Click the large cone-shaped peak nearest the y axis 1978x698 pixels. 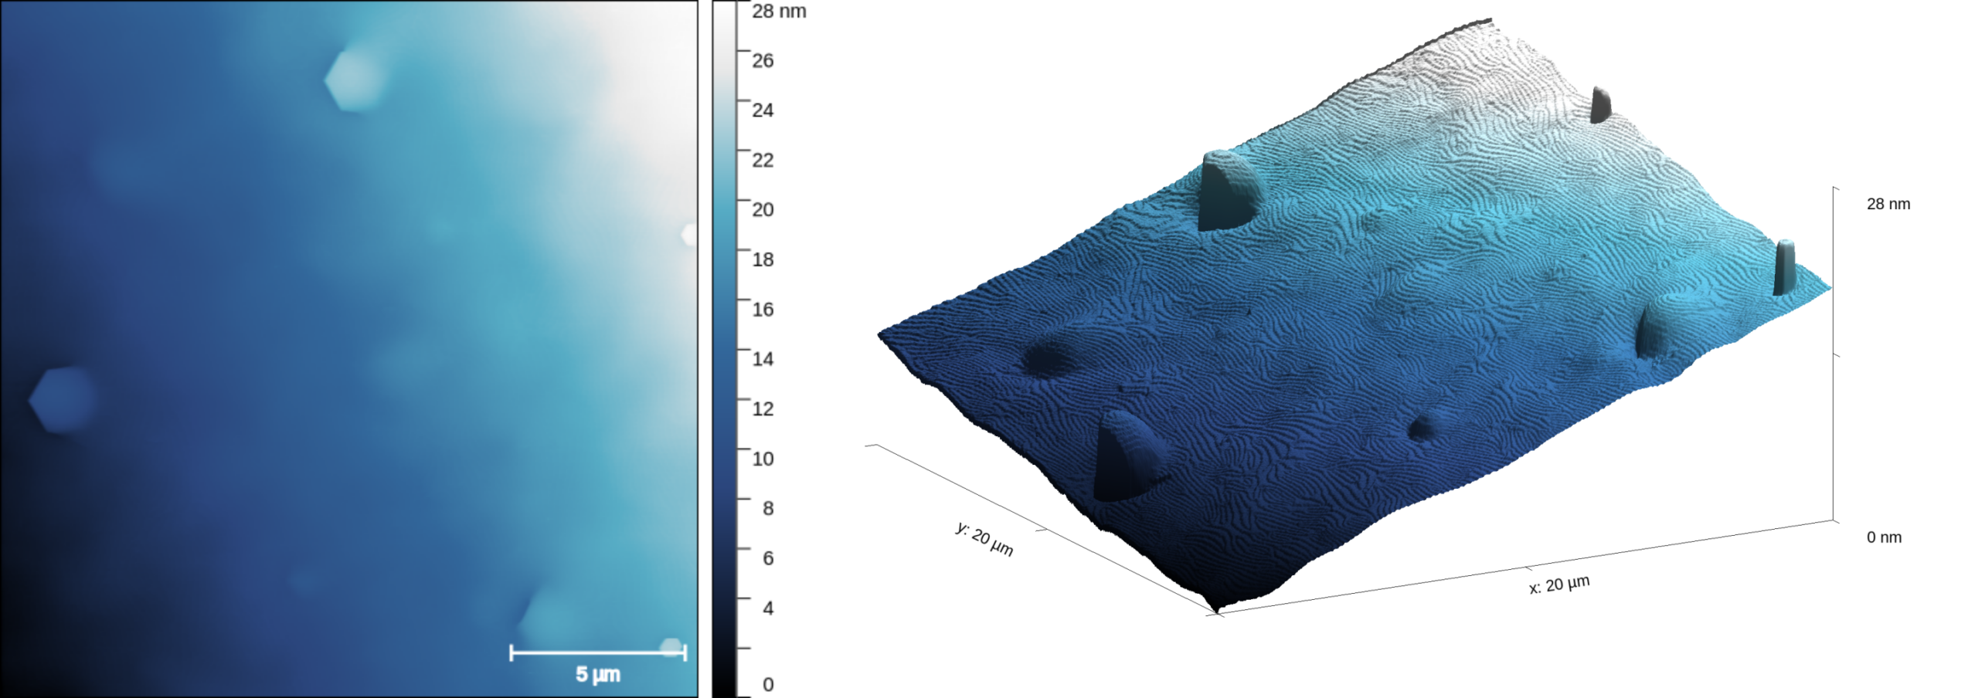click(1128, 456)
